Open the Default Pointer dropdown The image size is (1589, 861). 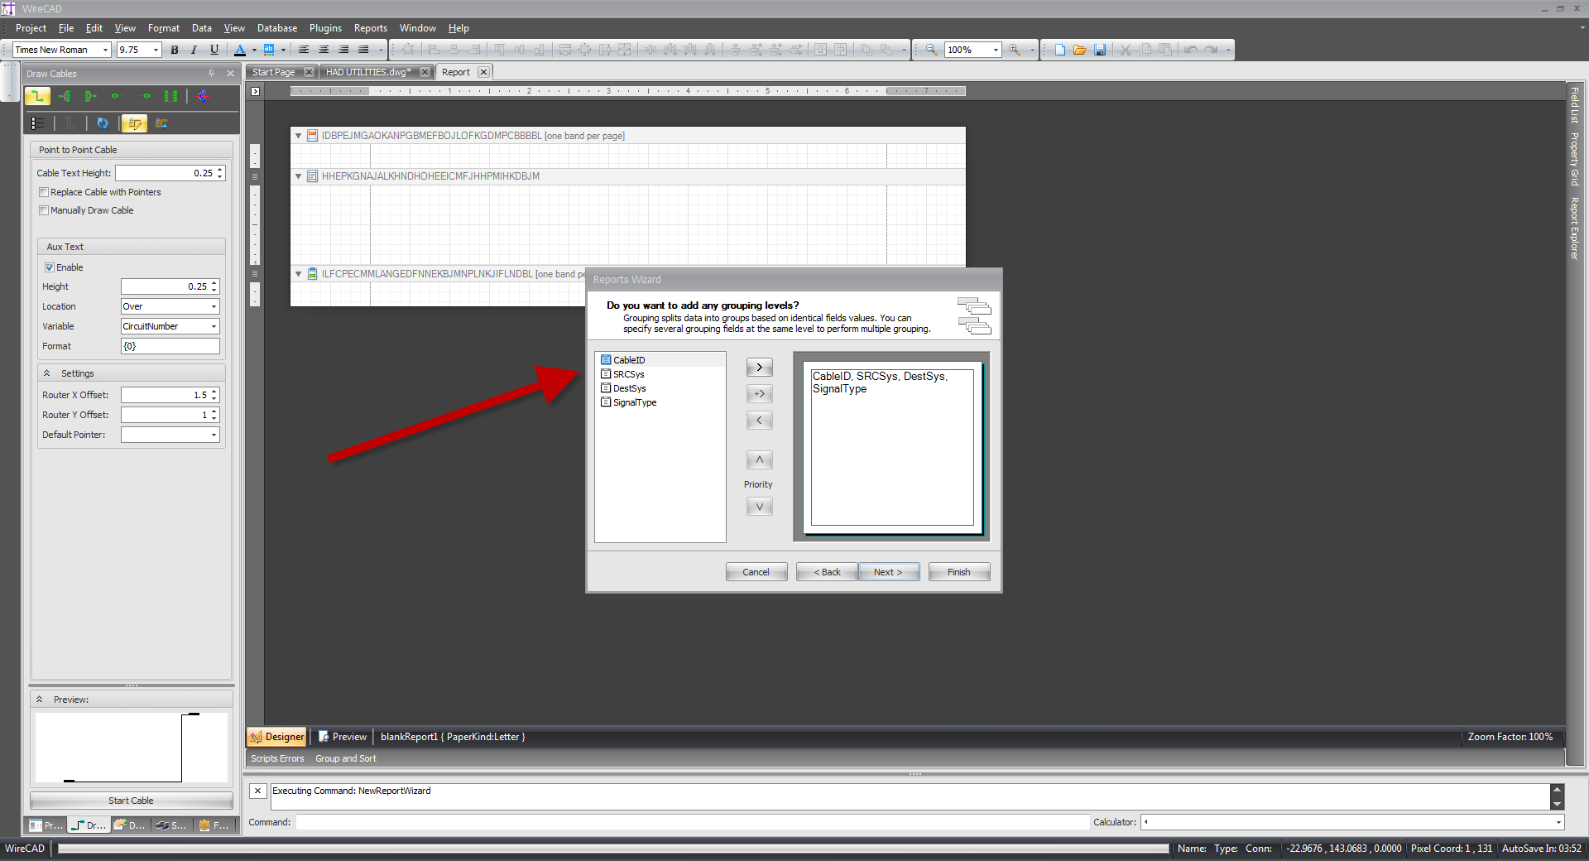(214, 435)
